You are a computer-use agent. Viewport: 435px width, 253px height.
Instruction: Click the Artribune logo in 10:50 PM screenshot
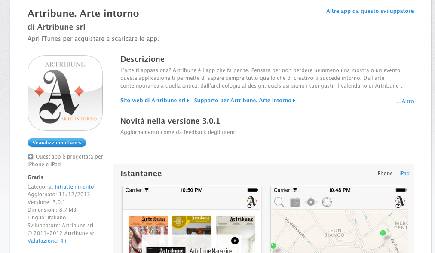point(252,202)
